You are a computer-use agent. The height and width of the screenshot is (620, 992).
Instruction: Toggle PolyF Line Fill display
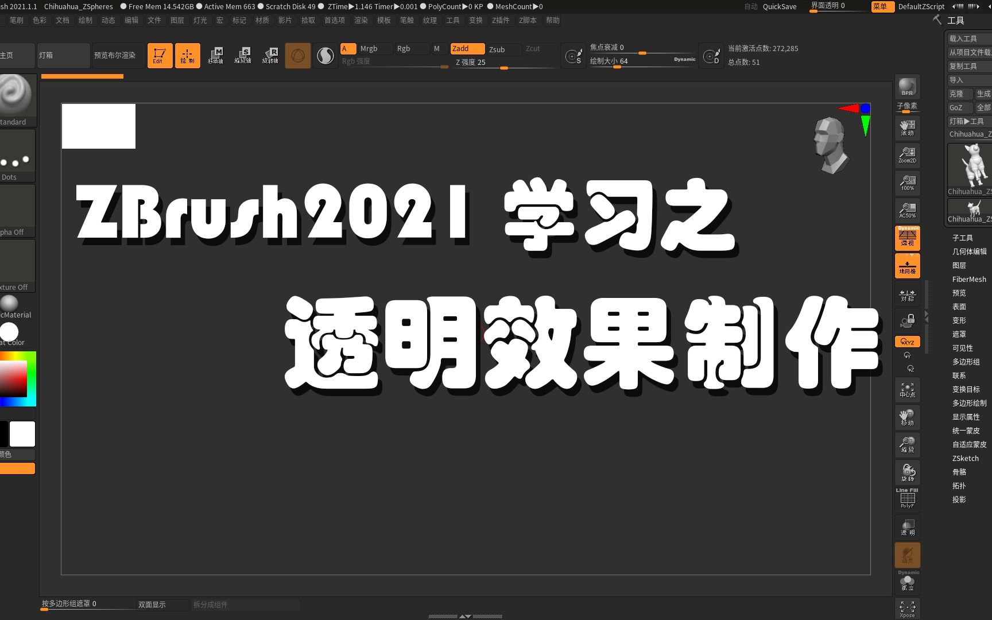tap(907, 499)
